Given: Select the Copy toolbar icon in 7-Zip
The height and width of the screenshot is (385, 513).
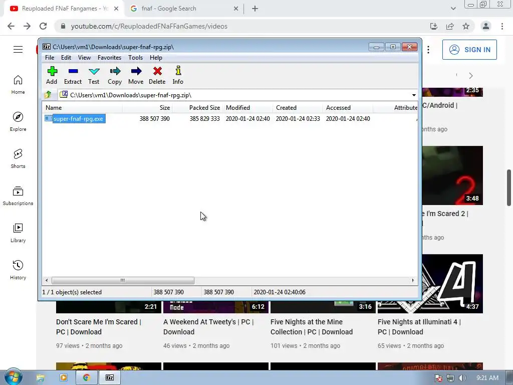Looking at the screenshot, I should 115,75.
